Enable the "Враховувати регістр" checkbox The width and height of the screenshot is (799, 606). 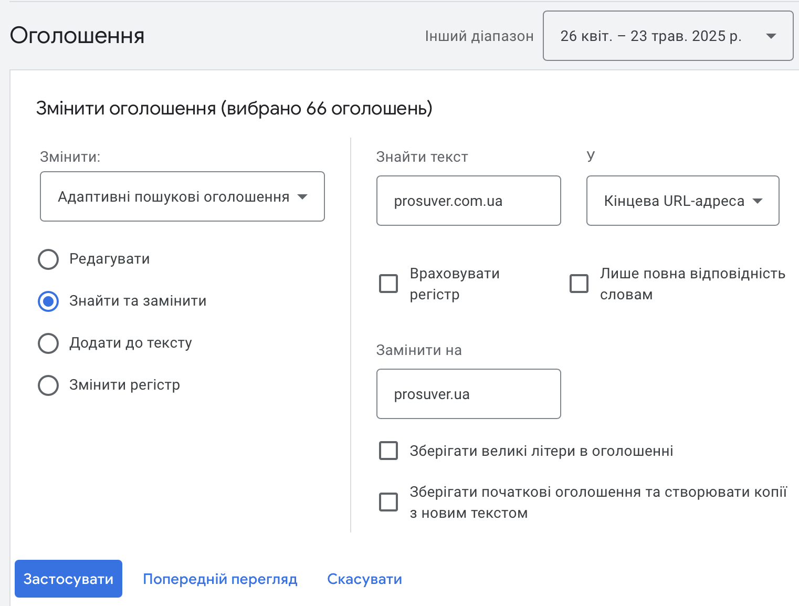(x=388, y=284)
